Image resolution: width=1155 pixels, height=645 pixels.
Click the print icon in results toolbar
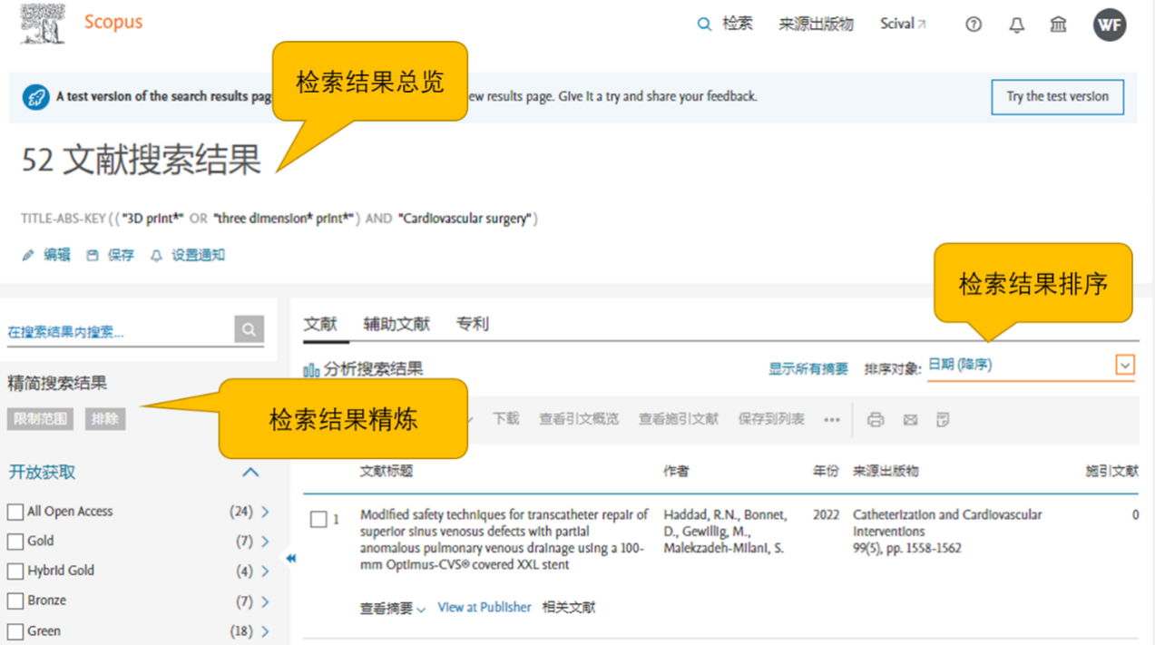[875, 419]
